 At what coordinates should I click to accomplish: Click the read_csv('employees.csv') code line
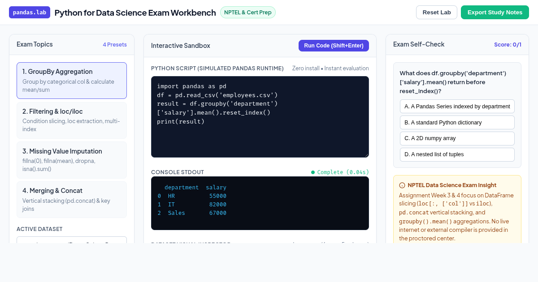tap(217, 95)
